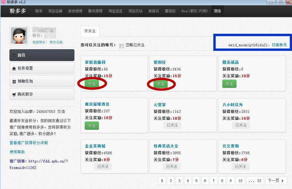Click the grid icon beside 首页
292x189 pixels.
[14, 56]
